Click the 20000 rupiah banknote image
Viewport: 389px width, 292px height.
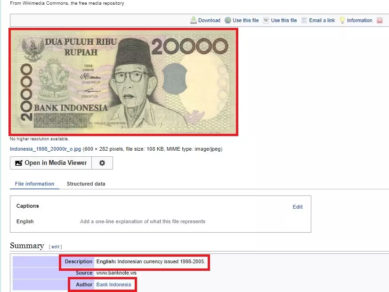(x=123, y=82)
